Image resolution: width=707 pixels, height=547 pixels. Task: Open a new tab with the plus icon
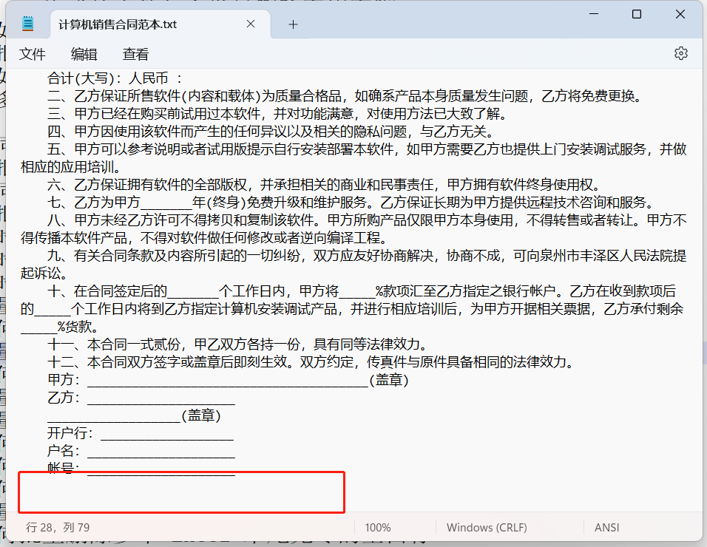coord(293,24)
